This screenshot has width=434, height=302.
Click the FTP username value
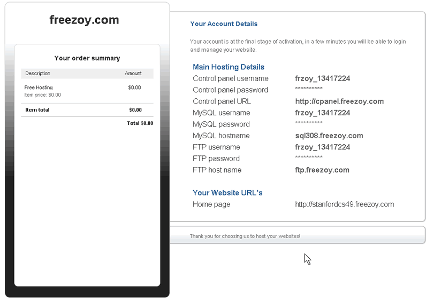click(323, 147)
